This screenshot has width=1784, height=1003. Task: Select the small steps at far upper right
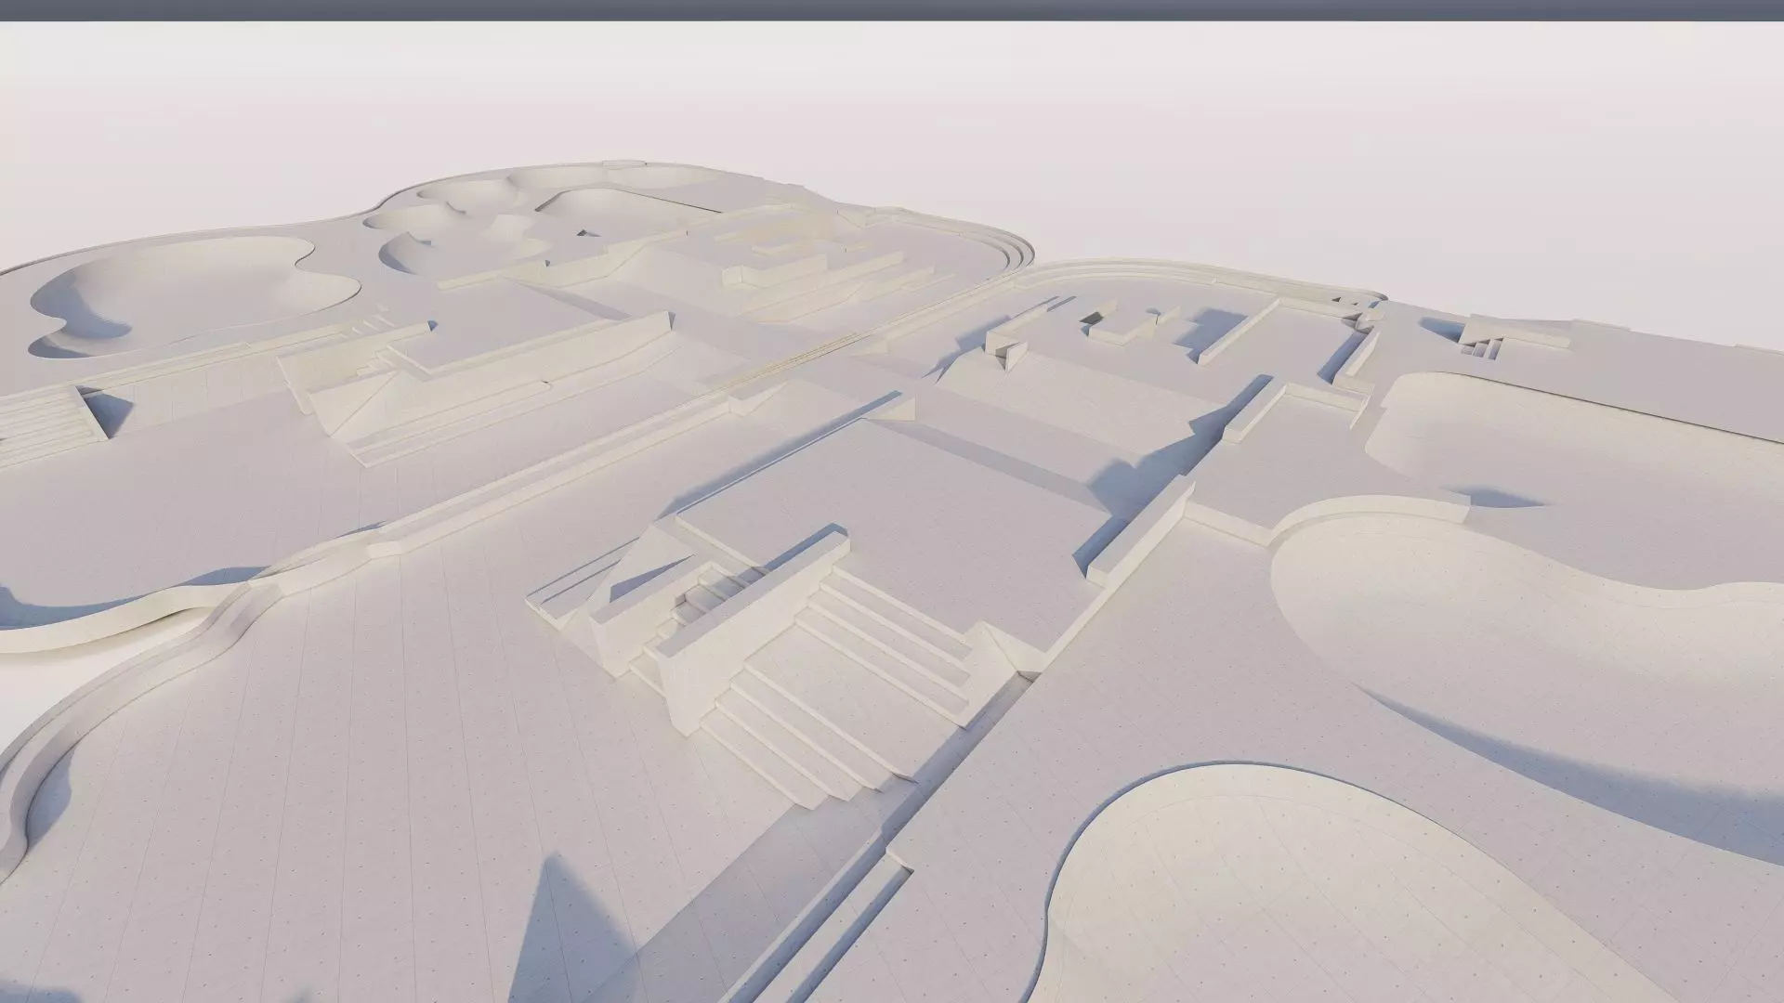tap(1481, 350)
